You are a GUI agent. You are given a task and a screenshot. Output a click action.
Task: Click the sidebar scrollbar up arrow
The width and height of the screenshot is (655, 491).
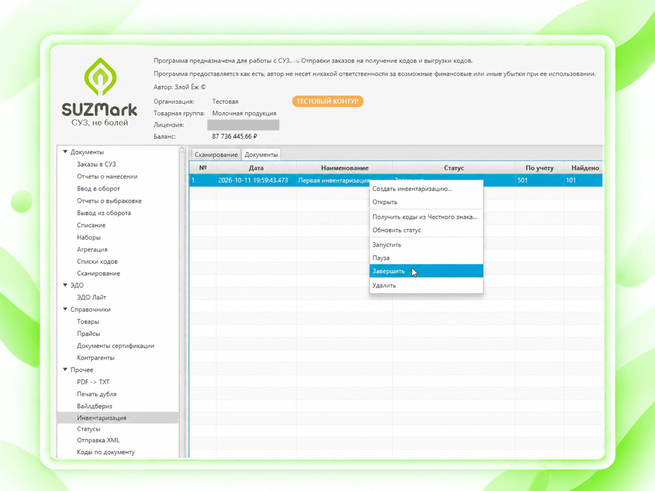tap(182, 149)
